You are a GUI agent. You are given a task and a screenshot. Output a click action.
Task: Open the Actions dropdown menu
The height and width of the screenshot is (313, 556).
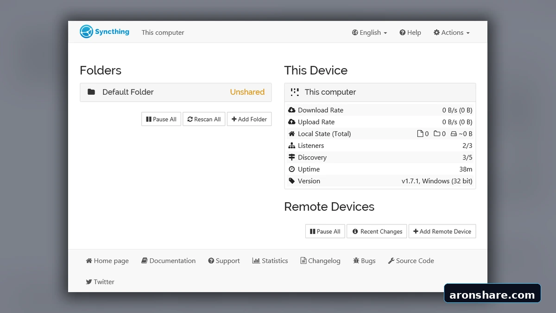coord(451,32)
